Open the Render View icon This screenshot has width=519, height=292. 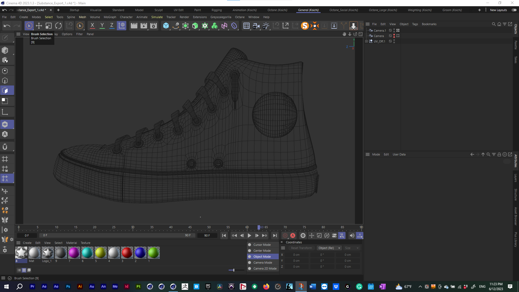134,25
